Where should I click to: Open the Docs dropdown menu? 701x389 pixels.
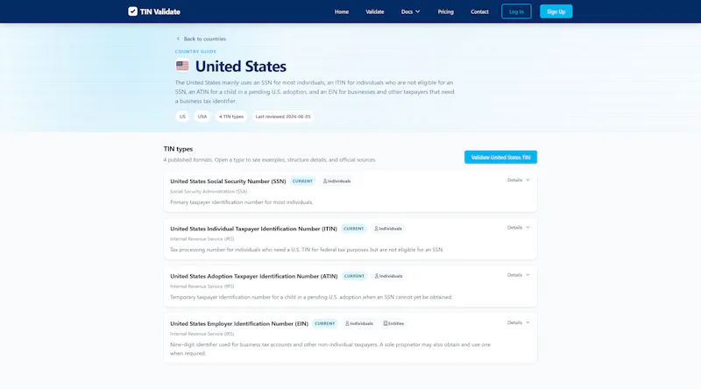point(410,11)
